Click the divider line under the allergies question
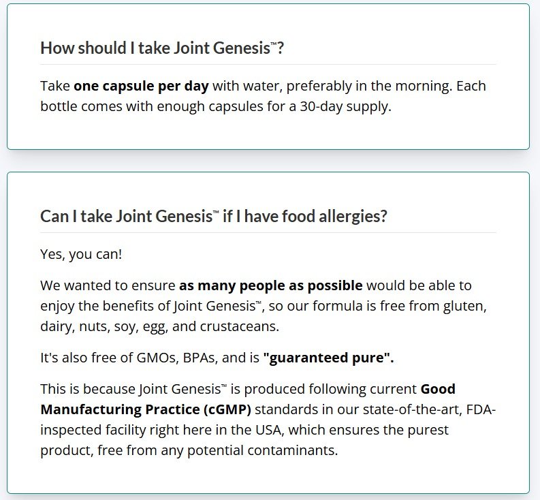Screen dimensions: 540x500 tap(268, 233)
